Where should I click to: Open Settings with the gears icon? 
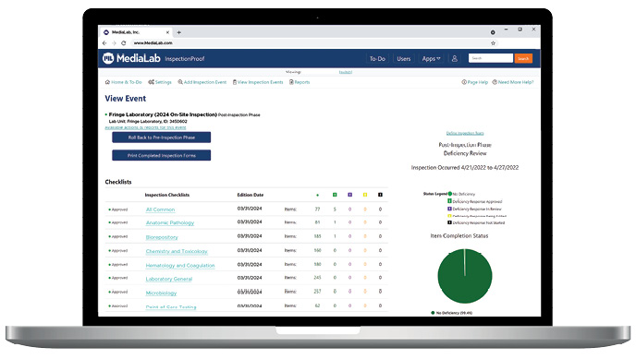151,82
